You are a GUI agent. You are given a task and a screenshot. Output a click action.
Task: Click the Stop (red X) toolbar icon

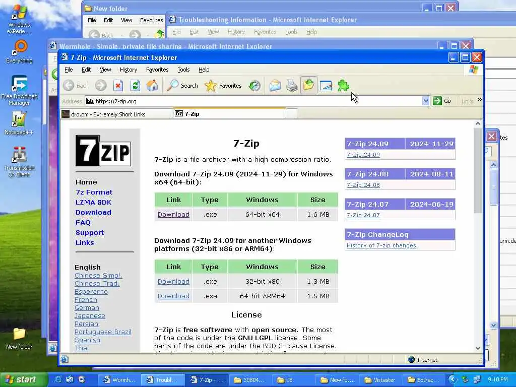point(118,86)
